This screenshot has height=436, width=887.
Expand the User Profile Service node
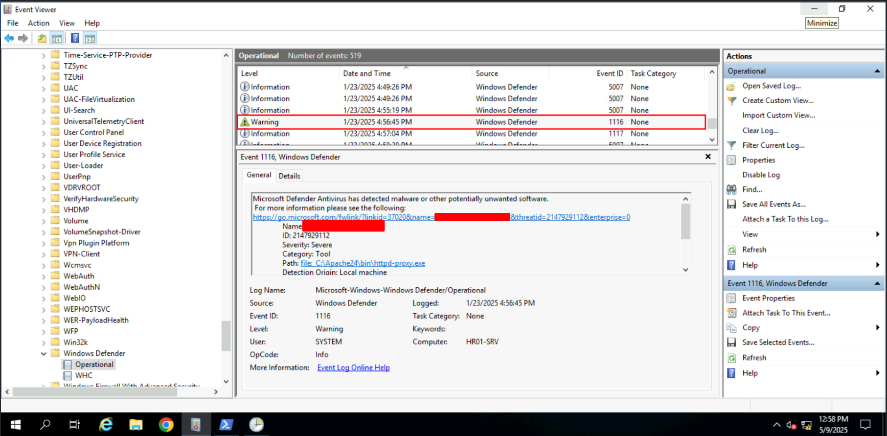pos(44,155)
